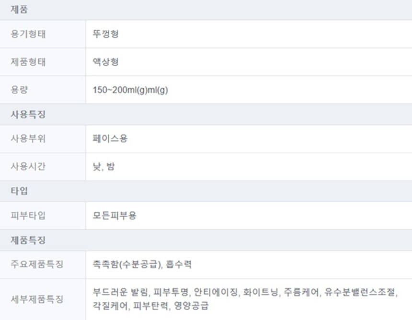Viewport: 412px width, 320px height.
Task: Click the 타입 section header
Action: (x=19, y=191)
